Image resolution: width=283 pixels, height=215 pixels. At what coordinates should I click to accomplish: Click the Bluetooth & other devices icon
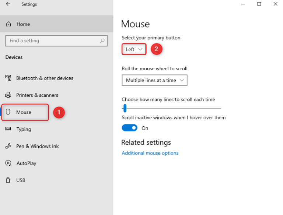click(x=8, y=78)
